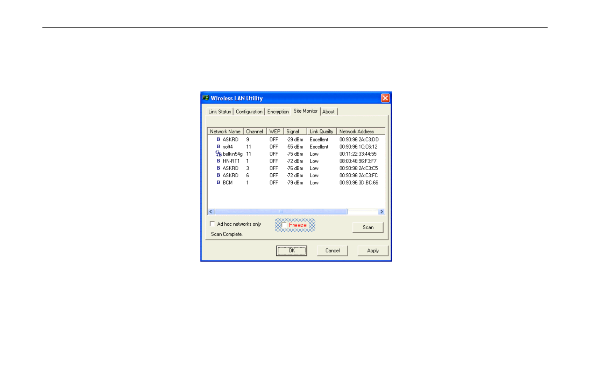590x381 pixels.
Task: Click the B icon beside ASKRD channel 9
Action: 218,139
